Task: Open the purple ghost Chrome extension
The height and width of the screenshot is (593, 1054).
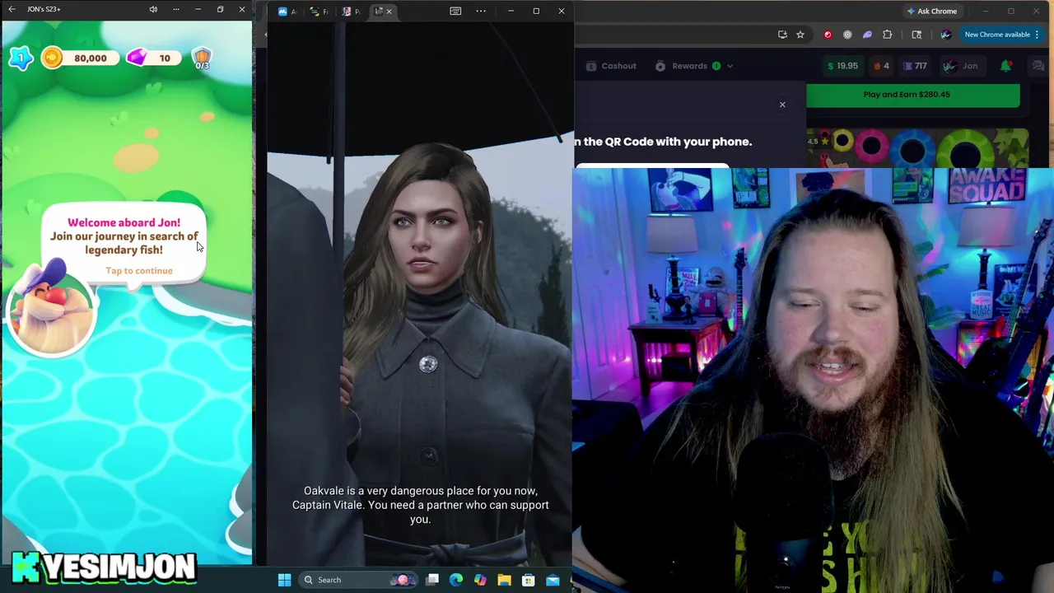Action: 867,35
